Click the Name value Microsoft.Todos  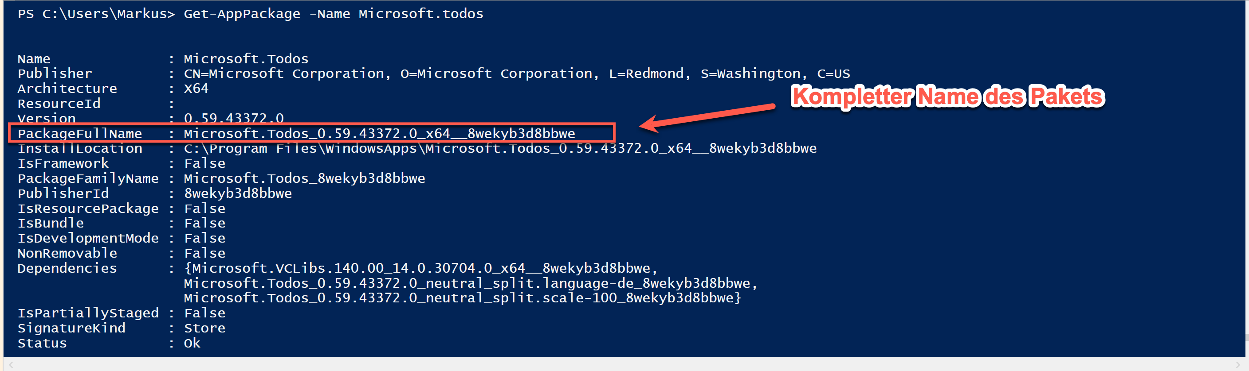click(246, 59)
